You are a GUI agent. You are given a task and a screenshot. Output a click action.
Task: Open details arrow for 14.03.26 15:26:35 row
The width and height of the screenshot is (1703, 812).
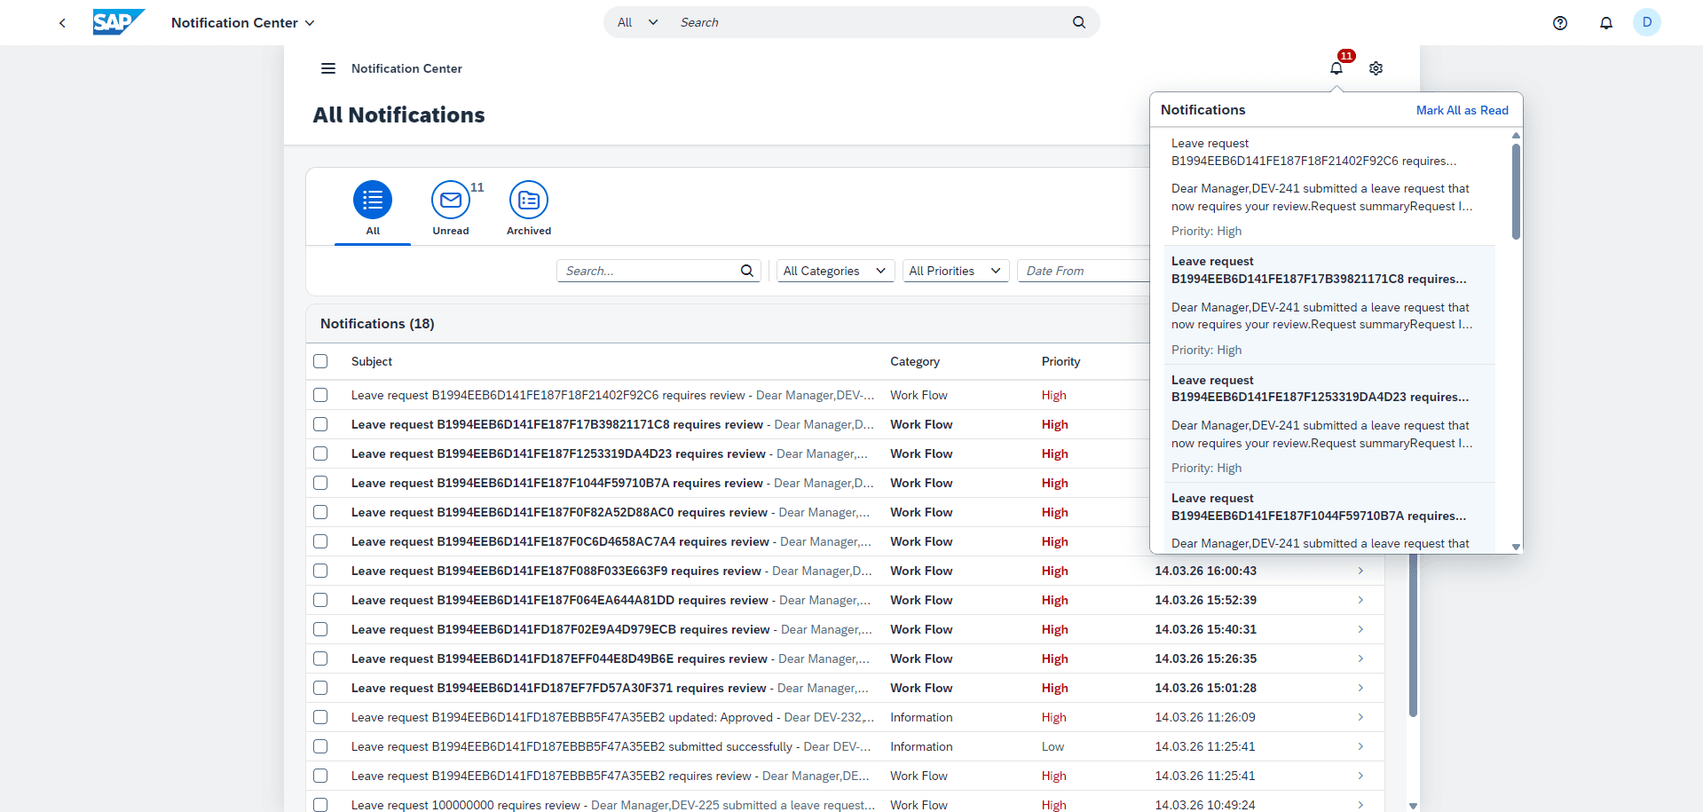[1360, 658]
